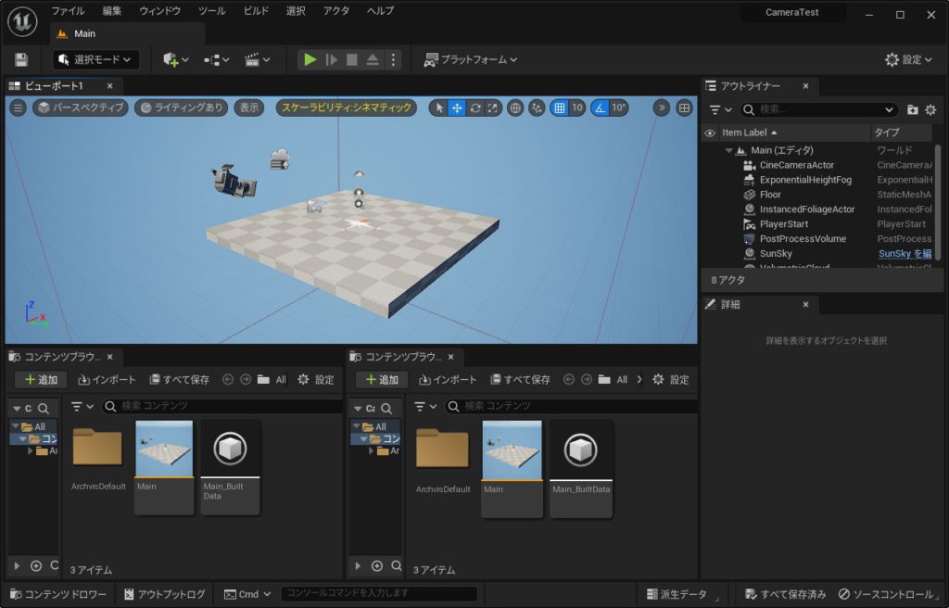This screenshot has width=949, height=608.
Task: Select CineCameraActor in the outliner
Action: pyautogui.click(x=796, y=165)
